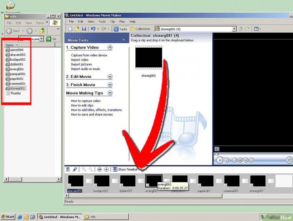This screenshot has width=293, height=221.
Task: Click the Show Timeline button
Action: 125,169
